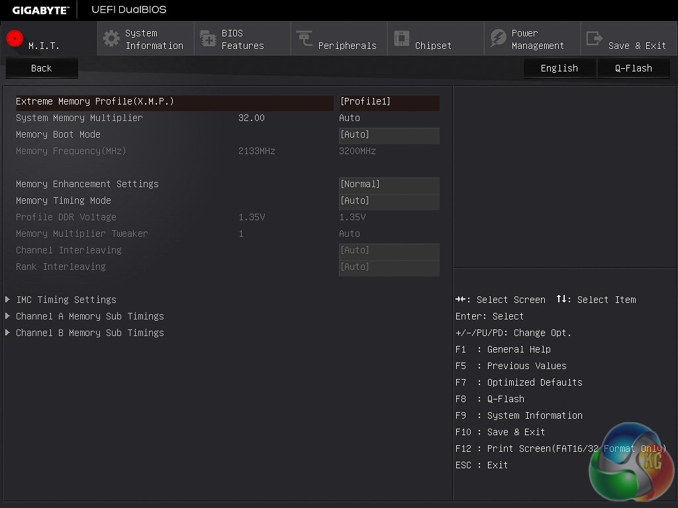Change the Memory Boot Mode Auto option
The height and width of the screenshot is (508, 678).
(389, 135)
